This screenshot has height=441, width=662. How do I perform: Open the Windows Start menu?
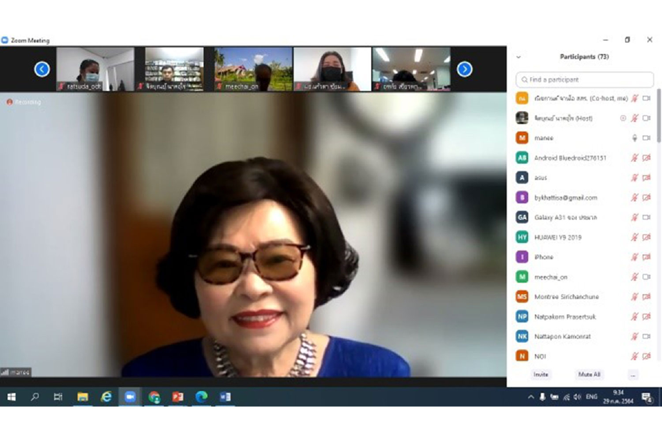[x=11, y=397]
